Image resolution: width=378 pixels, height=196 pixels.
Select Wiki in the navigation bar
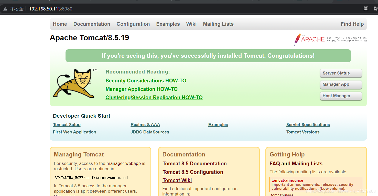coord(191,24)
